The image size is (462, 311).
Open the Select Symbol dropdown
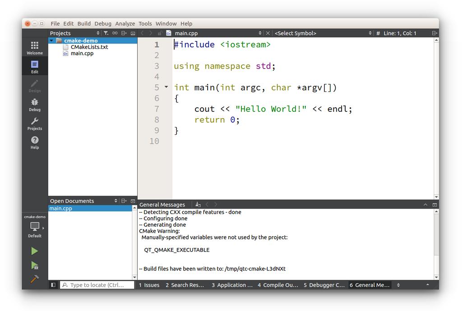coord(370,33)
